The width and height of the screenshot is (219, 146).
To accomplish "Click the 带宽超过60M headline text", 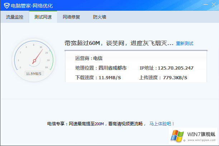I will coord(119,43).
